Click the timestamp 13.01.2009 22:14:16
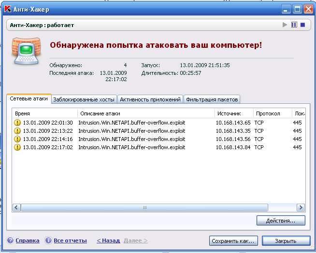This screenshot has width=316, height=253. pos(48,139)
